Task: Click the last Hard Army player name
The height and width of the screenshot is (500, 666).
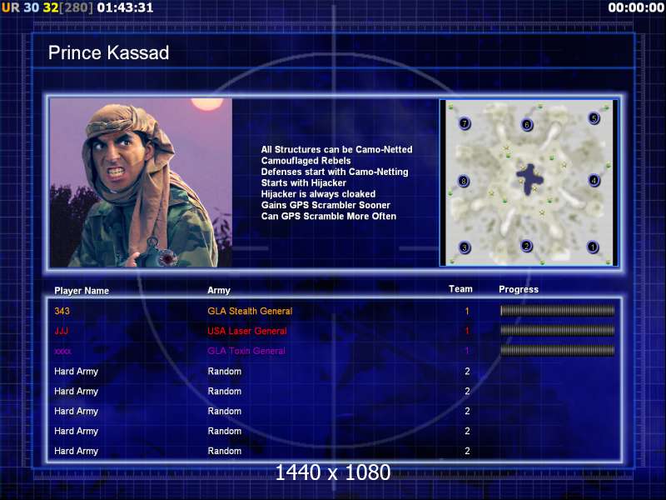Action: point(76,451)
